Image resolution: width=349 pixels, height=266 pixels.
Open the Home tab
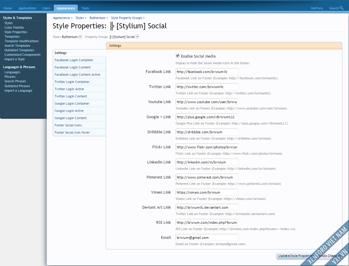[7, 8]
